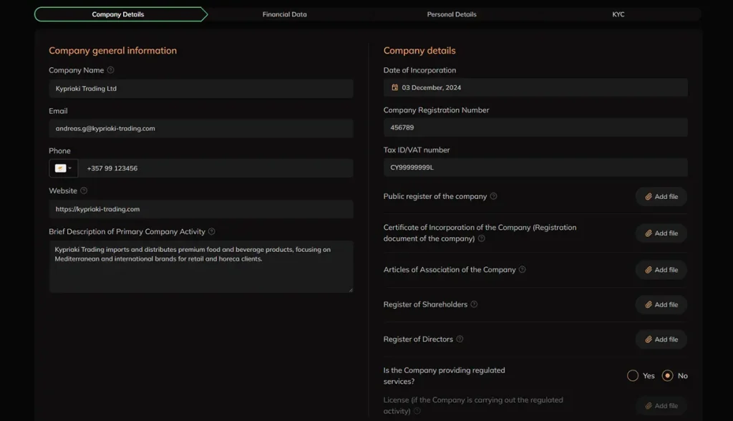Open the KYC tab
This screenshot has width=733, height=421.
(x=618, y=14)
